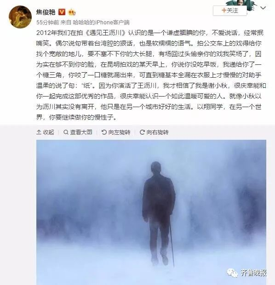Image resolution: width=275 pixels, height=285 pixels.
Task: Click the header image above the follow button
Action: pos(241,3)
